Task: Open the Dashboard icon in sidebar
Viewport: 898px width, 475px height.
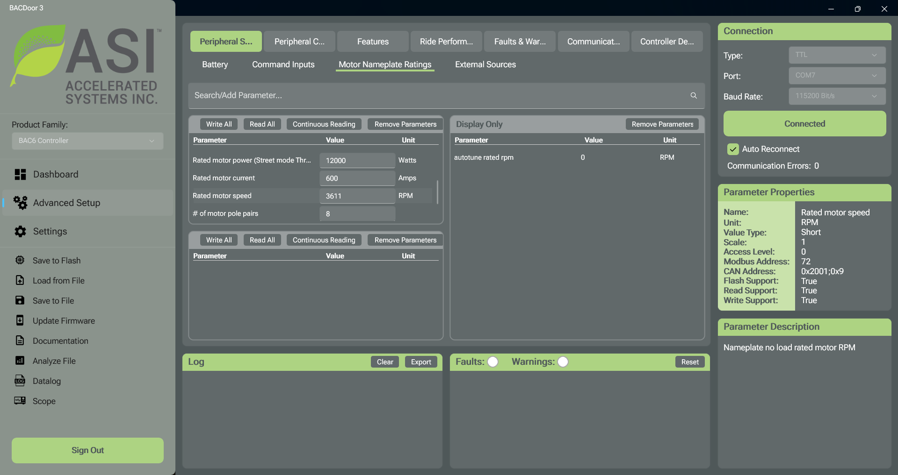Action: [x=20, y=175]
